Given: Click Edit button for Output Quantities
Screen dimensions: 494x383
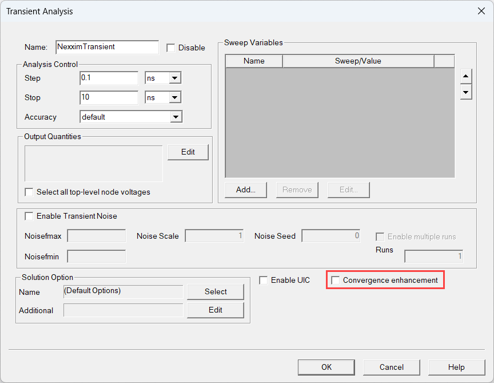Looking at the screenshot, I should click(x=188, y=152).
